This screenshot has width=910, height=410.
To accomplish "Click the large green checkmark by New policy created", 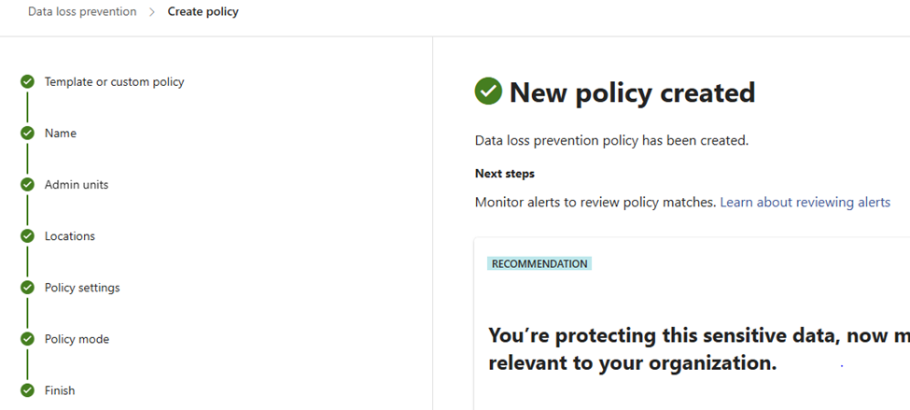I will point(488,92).
